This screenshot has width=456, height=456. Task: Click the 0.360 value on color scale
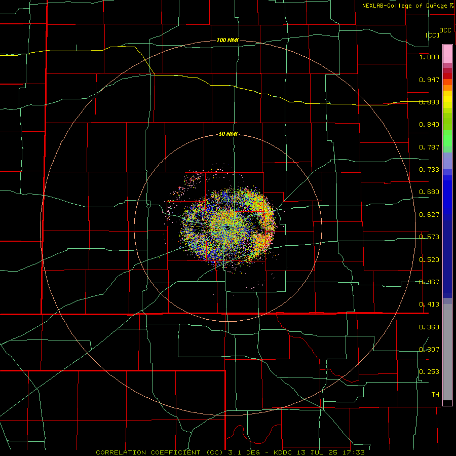coord(429,327)
